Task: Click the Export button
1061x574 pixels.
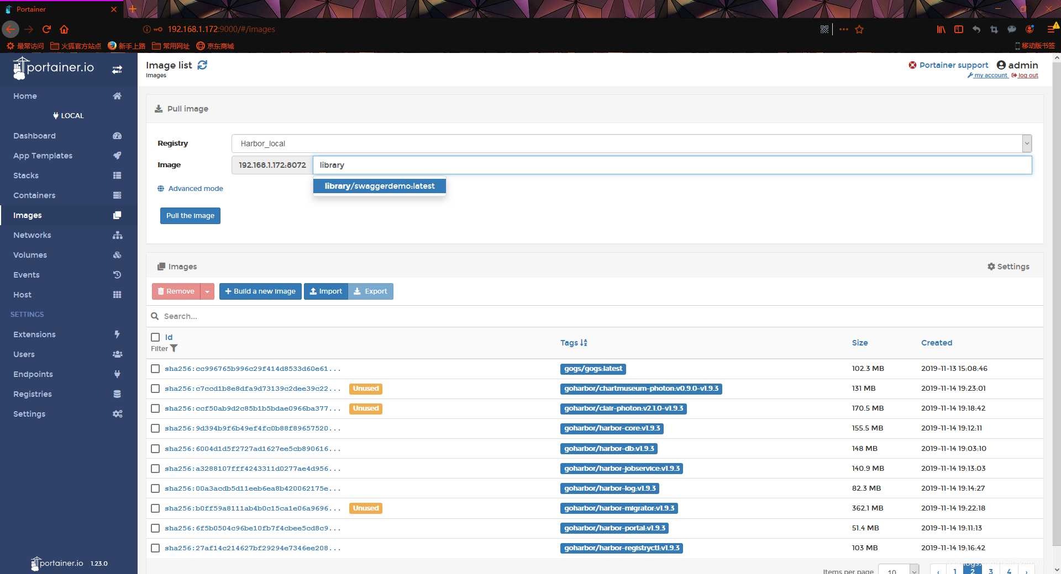Action: (x=371, y=291)
